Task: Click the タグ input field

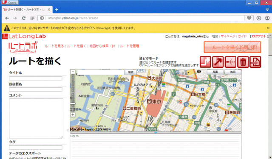Action: (x=36, y=148)
